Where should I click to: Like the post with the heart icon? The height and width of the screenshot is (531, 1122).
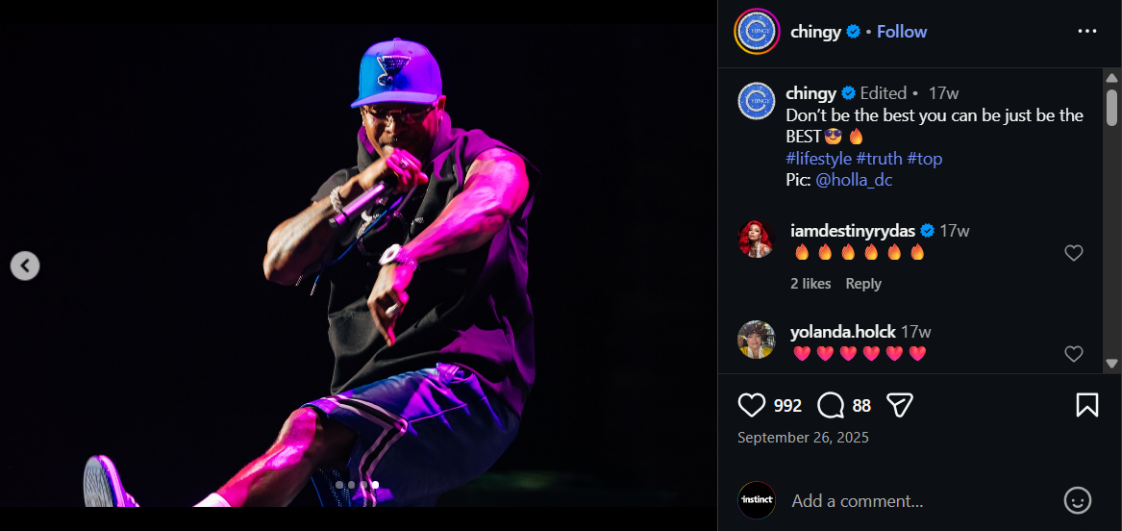click(x=752, y=405)
